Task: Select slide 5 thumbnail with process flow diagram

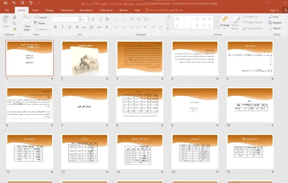Action: (x=250, y=58)
